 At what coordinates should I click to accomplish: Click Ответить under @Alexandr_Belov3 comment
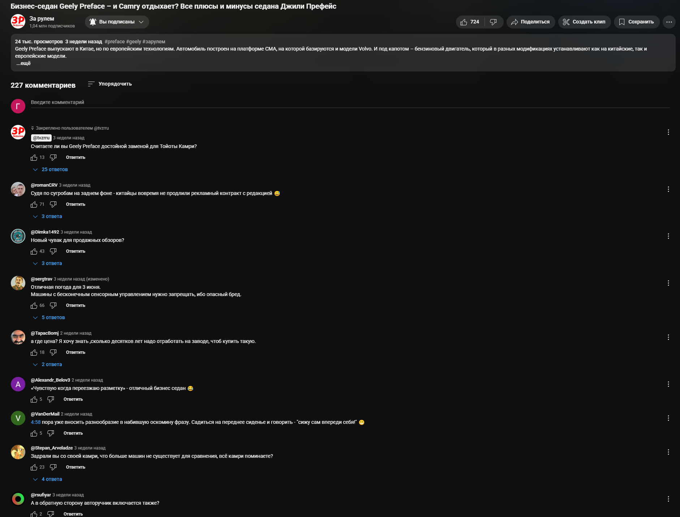click(x=73, y=399)
